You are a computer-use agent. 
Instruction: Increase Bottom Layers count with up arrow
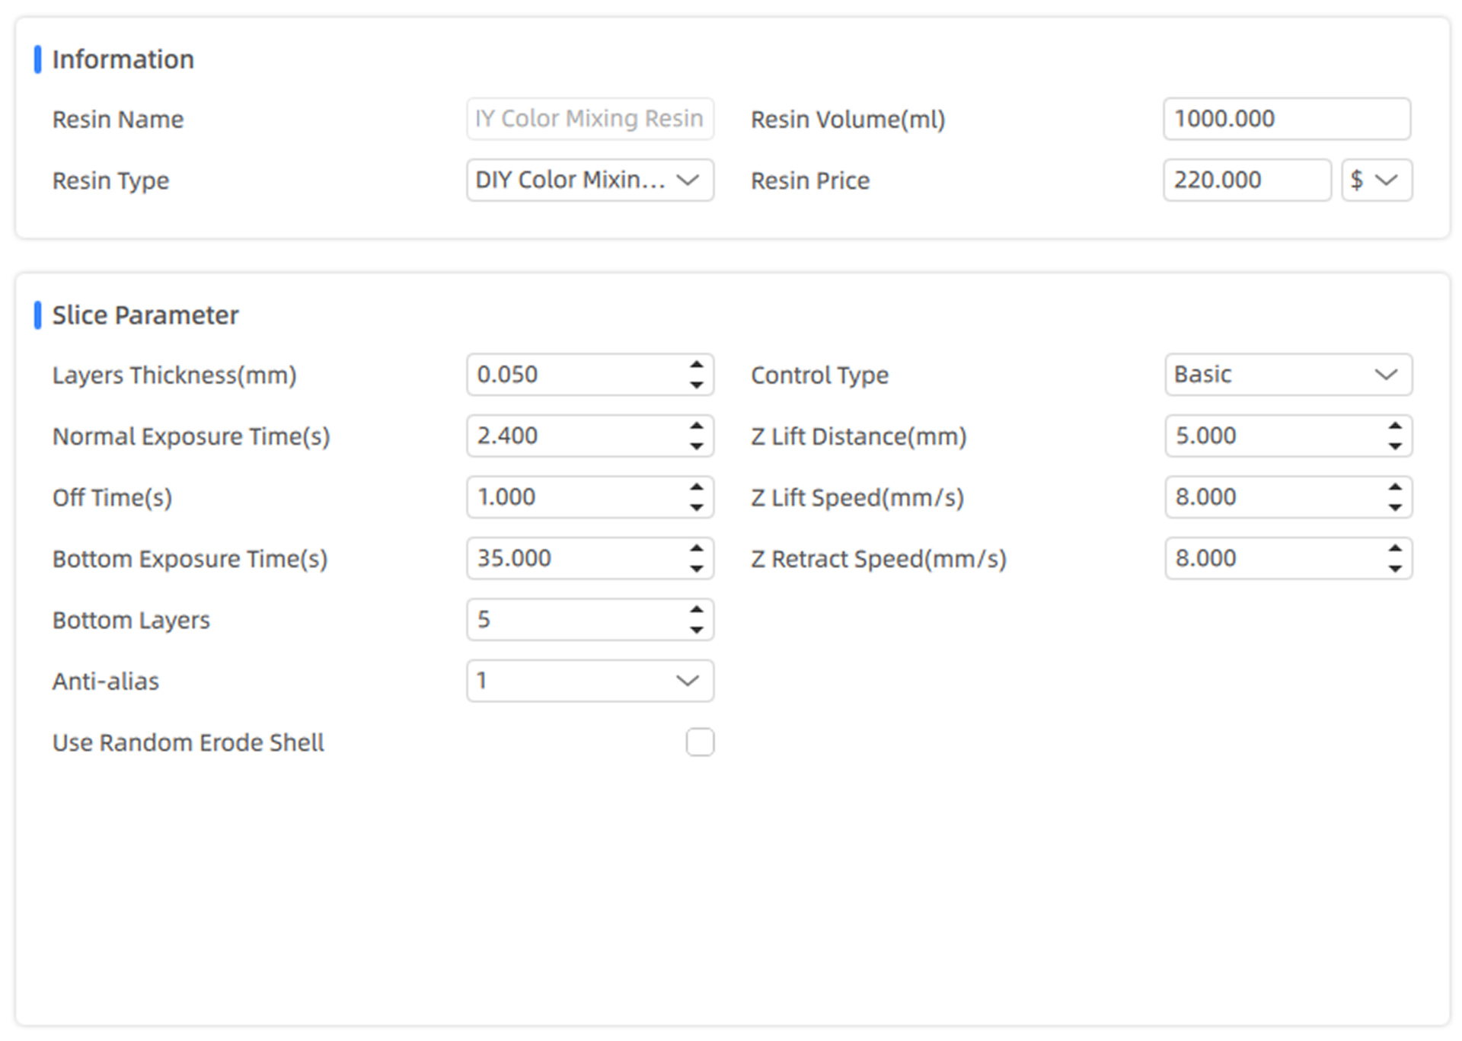click(x=696, y=610)
